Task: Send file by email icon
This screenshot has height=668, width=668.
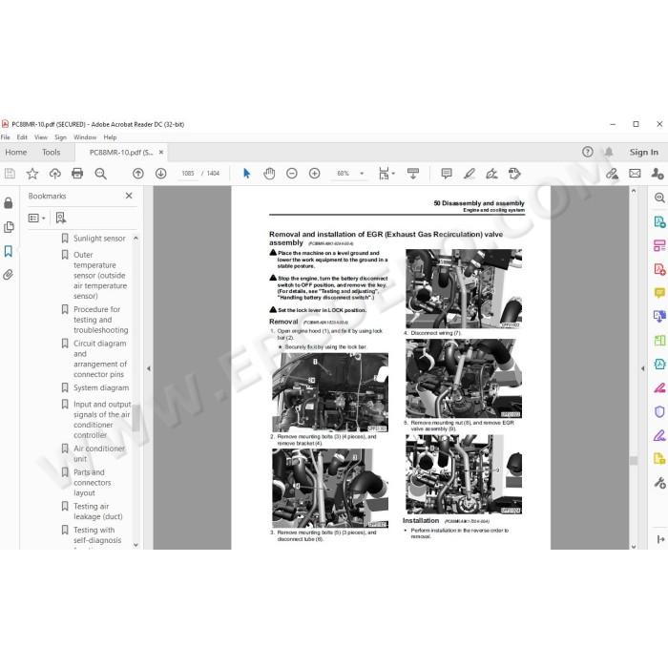Action: [x=635, y=174]
